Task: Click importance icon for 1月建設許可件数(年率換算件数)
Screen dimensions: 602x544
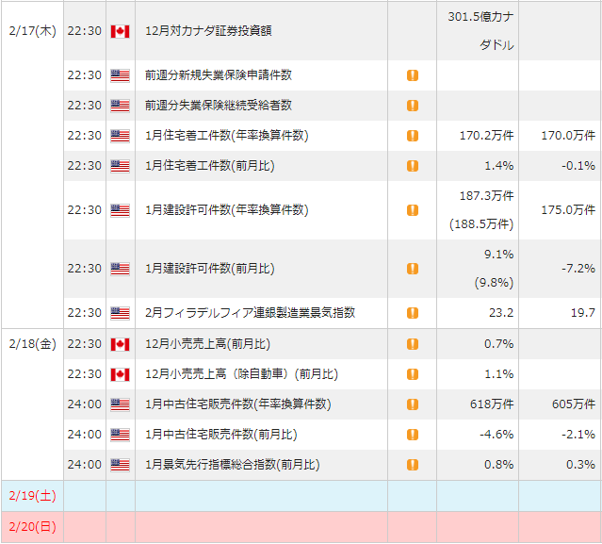Action: (413, 210)
